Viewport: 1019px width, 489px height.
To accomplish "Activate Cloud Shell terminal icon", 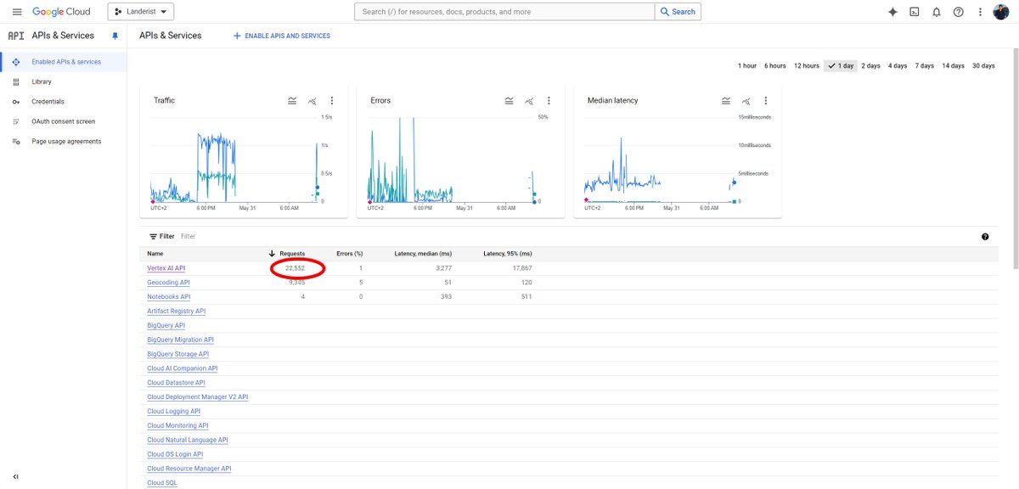I will pyautogui.click(x=915, y=12).
